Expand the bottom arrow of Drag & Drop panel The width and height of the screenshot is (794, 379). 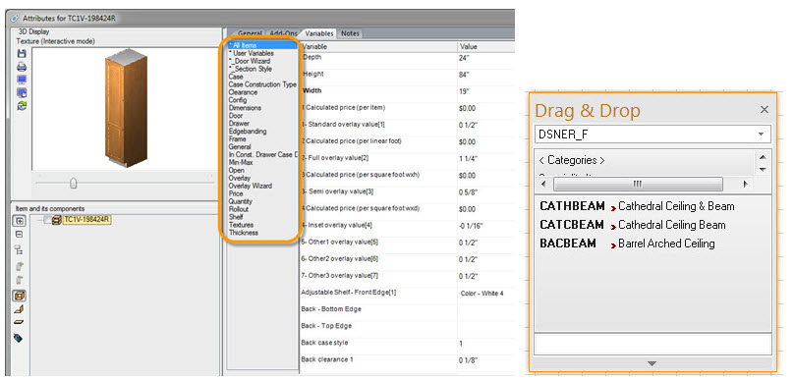(x=652, y=363)
